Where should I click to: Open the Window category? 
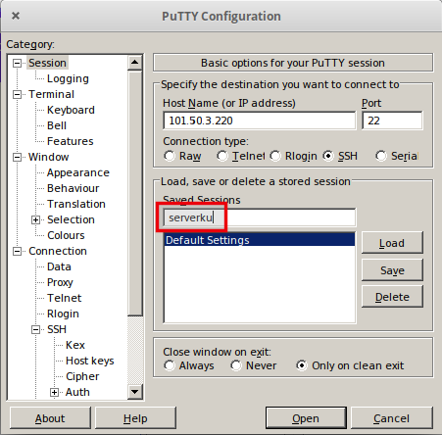point(49,157)
